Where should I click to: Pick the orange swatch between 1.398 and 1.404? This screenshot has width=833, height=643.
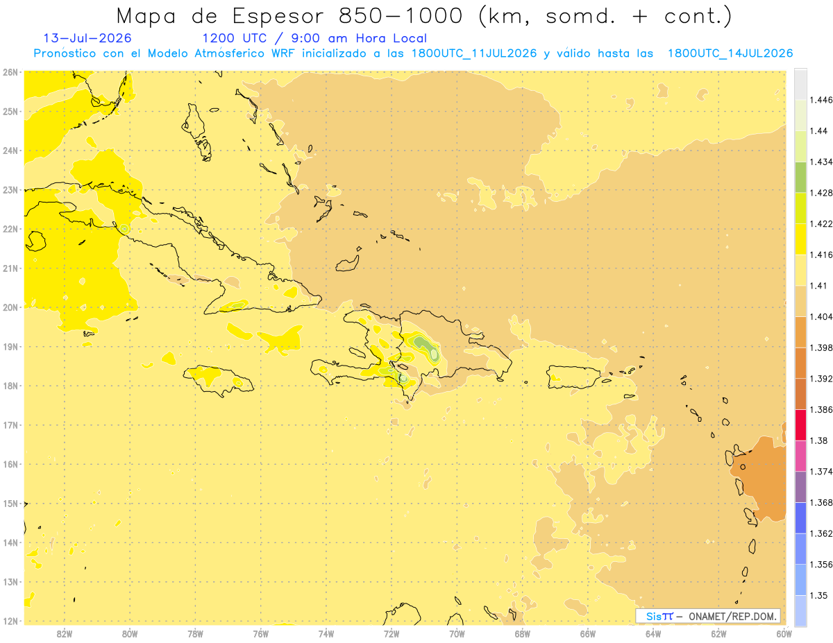[x=800, y=332]
